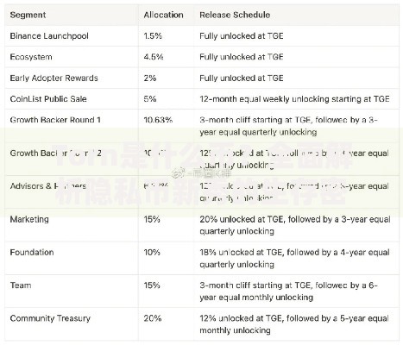Image resolution: width=403 pixels, height=345 pixels.
Task: Select the Early Adopter Rewards cell
Action: (54, 78)
